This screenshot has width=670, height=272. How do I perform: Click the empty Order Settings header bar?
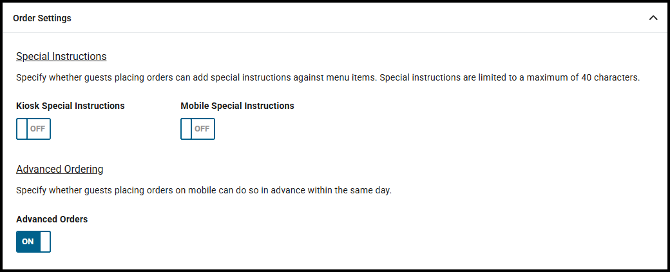354,18
